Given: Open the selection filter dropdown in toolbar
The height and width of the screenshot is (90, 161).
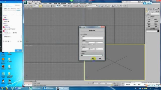Looking at the screenshot, I should click(36, 6).
